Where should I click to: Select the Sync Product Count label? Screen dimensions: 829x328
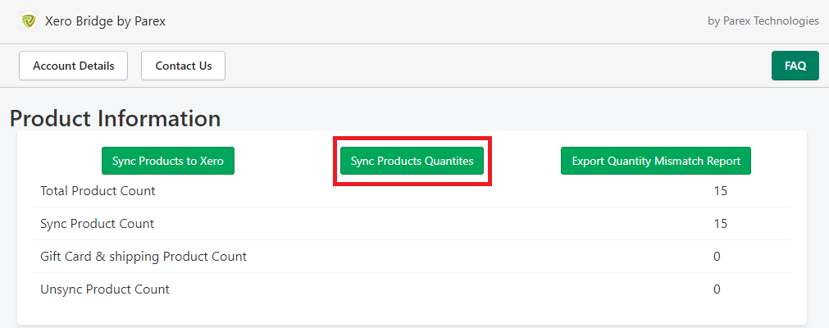click(x=98, y=224)
